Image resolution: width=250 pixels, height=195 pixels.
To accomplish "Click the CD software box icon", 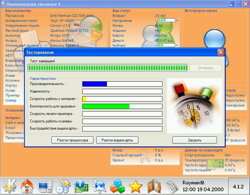I will [63, 186].
